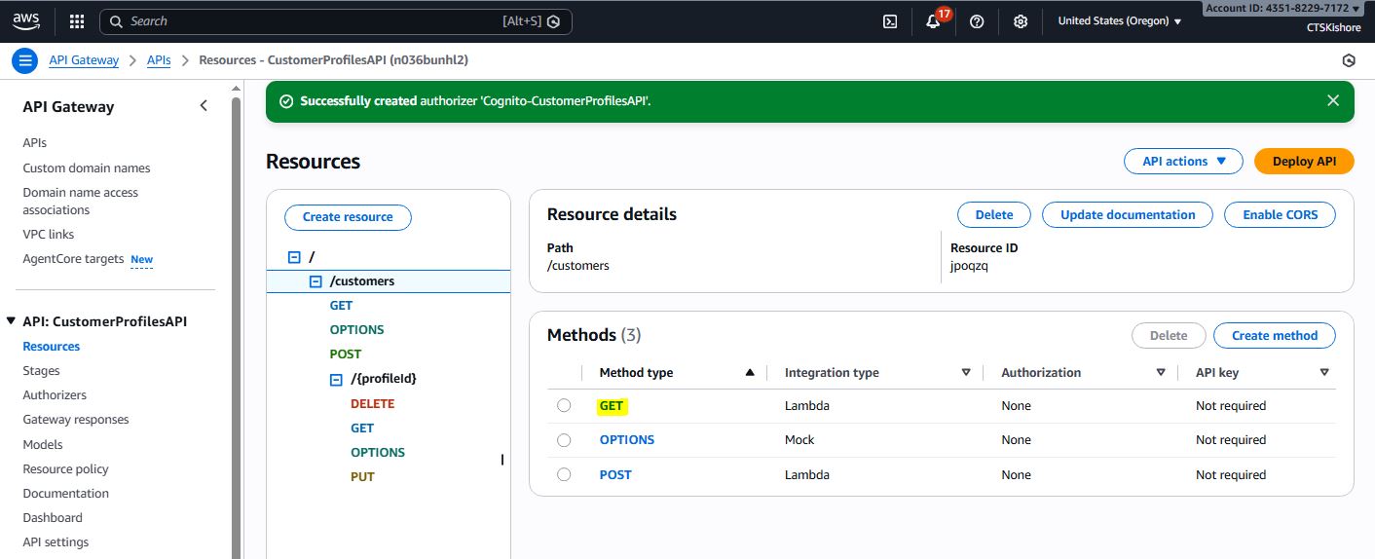This screenshot has height=559, width=1375.
Task: Toggle the hamburger navigation menu
Action: tap(25, 60)
